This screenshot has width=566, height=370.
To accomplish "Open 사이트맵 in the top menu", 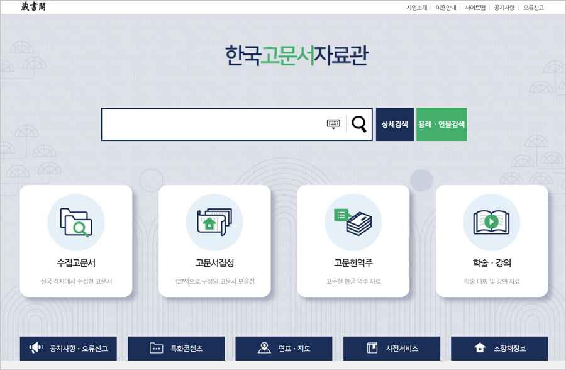I will pos(475,8).
